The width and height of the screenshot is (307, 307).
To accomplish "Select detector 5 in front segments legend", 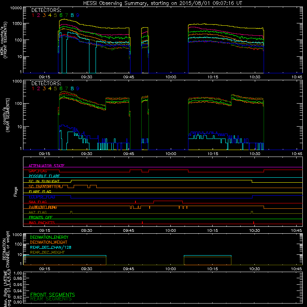I will 55,15.
